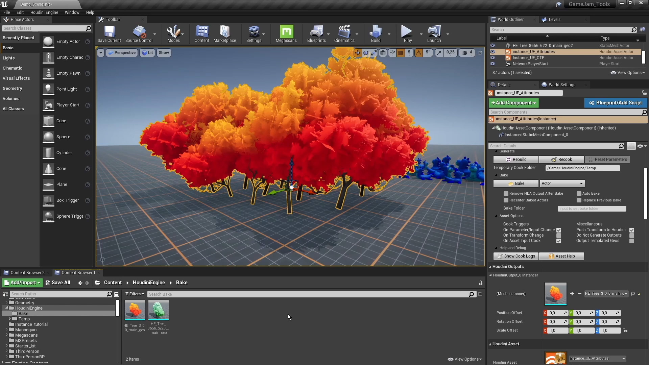Click the Houdini Engine menu item

(44, 12)
